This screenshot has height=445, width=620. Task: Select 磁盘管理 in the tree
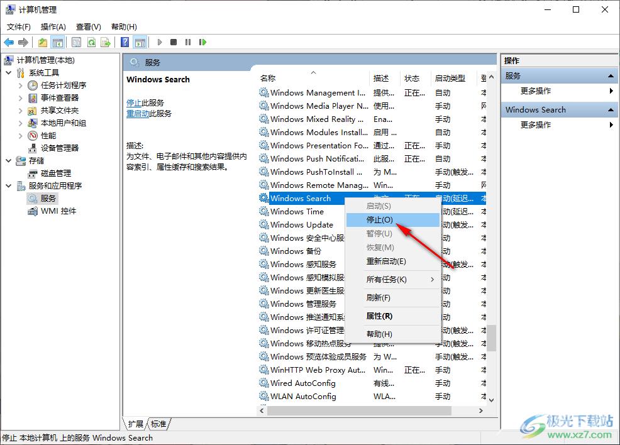[x=56, y=173]
